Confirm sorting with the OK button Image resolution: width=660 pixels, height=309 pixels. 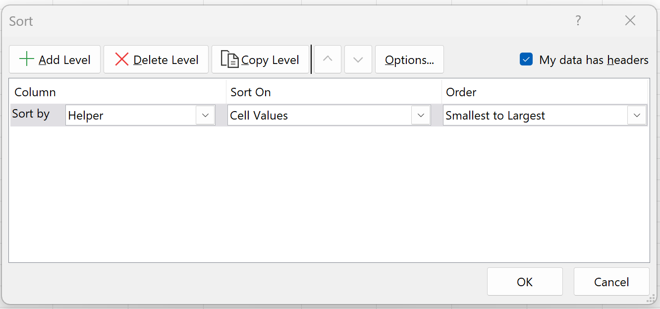525,282
